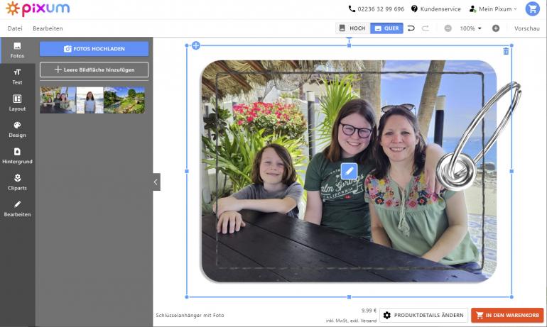
Task: Click In den Warenkorb button
Action: [507, 316]
